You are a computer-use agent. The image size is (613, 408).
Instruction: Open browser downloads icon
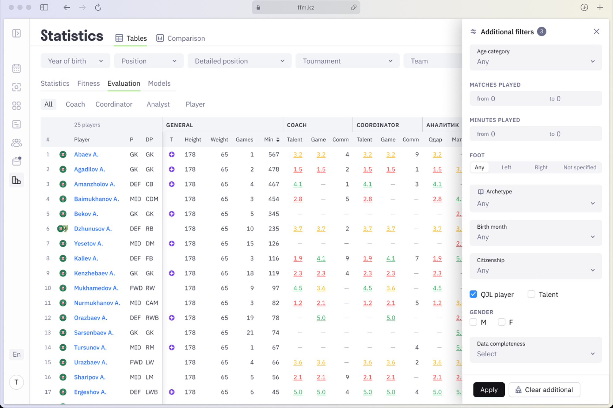[x=584, y=7]
